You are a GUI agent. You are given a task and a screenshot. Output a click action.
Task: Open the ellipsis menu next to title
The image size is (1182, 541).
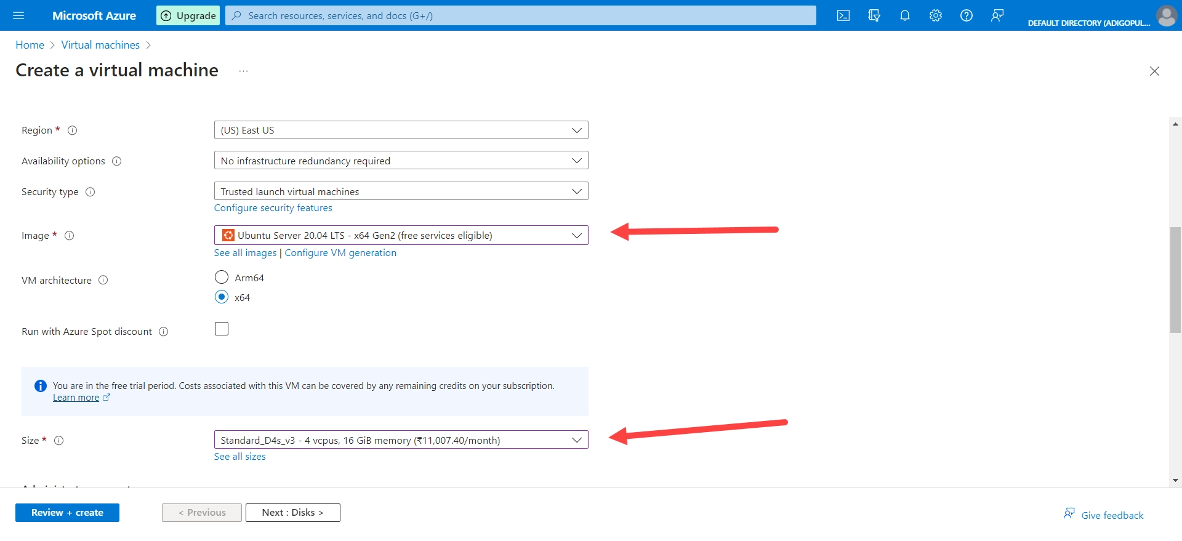pyautogui.click(x=243, y=71)
